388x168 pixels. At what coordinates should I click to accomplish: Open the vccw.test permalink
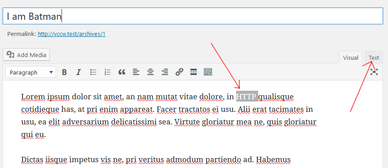click(x=71, y=34)
